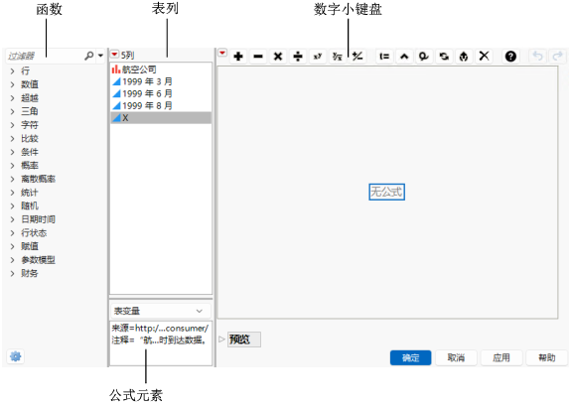This screenshot has height=408, width=571.
Task: Expand the 比较 function category
Action: (12, 138)
